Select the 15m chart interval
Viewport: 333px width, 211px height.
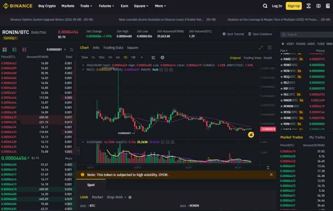tap(102, 57)
